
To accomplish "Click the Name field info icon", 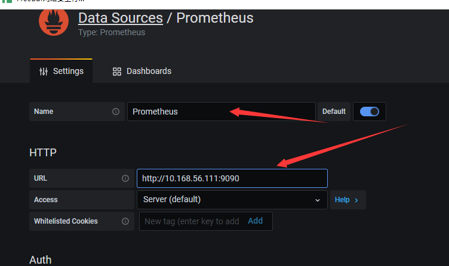I will pos(116,112).
